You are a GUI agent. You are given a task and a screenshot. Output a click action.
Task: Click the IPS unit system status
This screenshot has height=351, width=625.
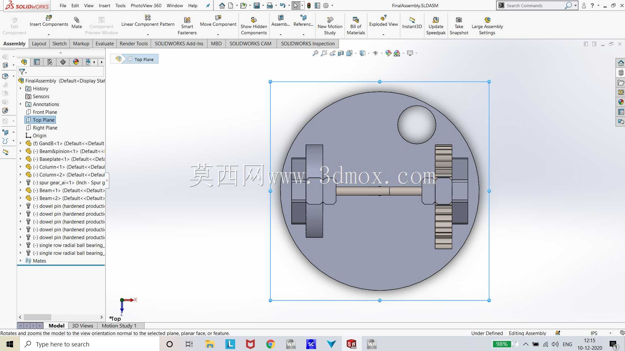(594, 333)
